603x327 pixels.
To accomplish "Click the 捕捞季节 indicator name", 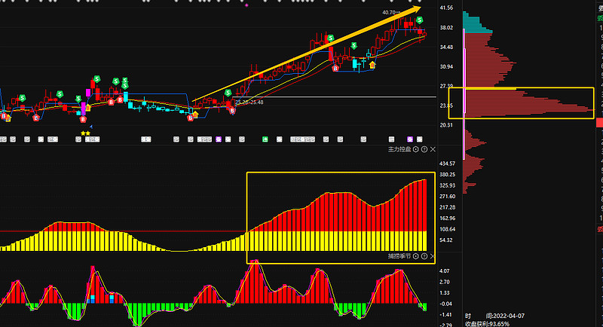I will pyautogui.click(x=399, y=257).
